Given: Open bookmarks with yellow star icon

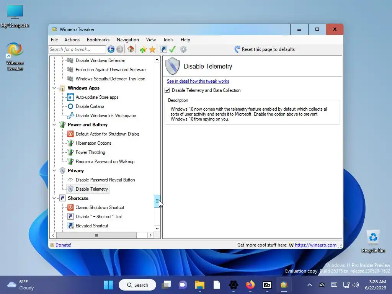Looking at the screenshot, I should click(x=152, y=49).
